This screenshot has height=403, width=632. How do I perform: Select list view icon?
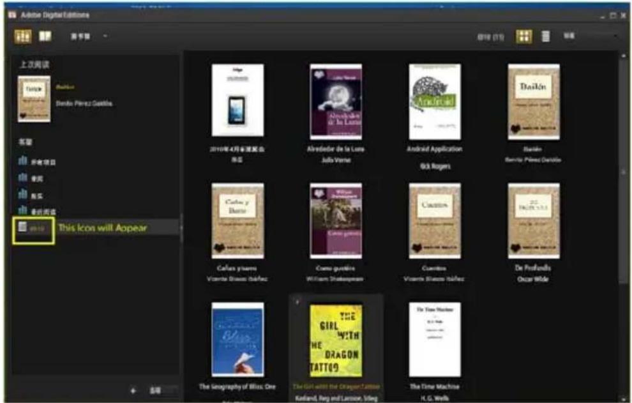(545, 36)
